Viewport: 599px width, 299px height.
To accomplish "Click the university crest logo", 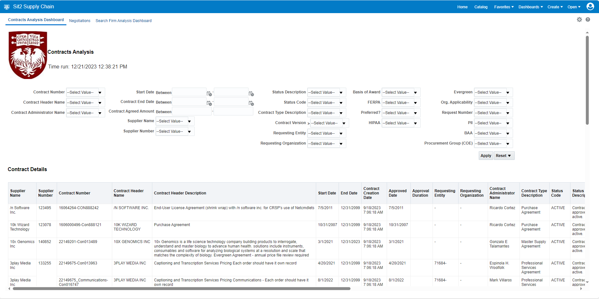I will (28, 55).
